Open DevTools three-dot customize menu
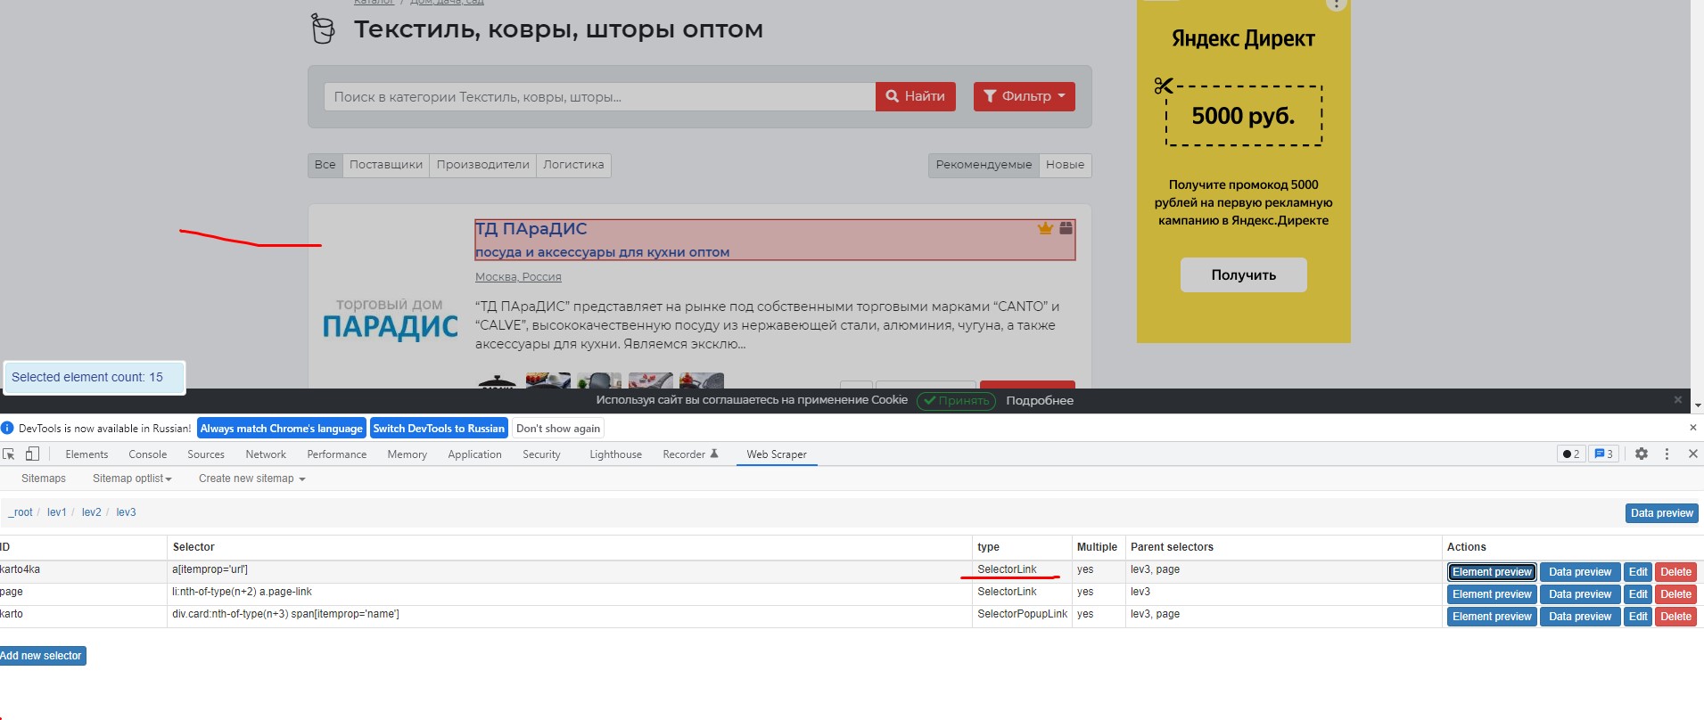 coord(1667,454)
